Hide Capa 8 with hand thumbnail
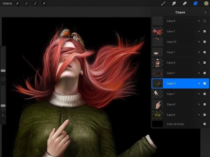The image size is (210, 157). pyautogui.click(x=205, y=104)
